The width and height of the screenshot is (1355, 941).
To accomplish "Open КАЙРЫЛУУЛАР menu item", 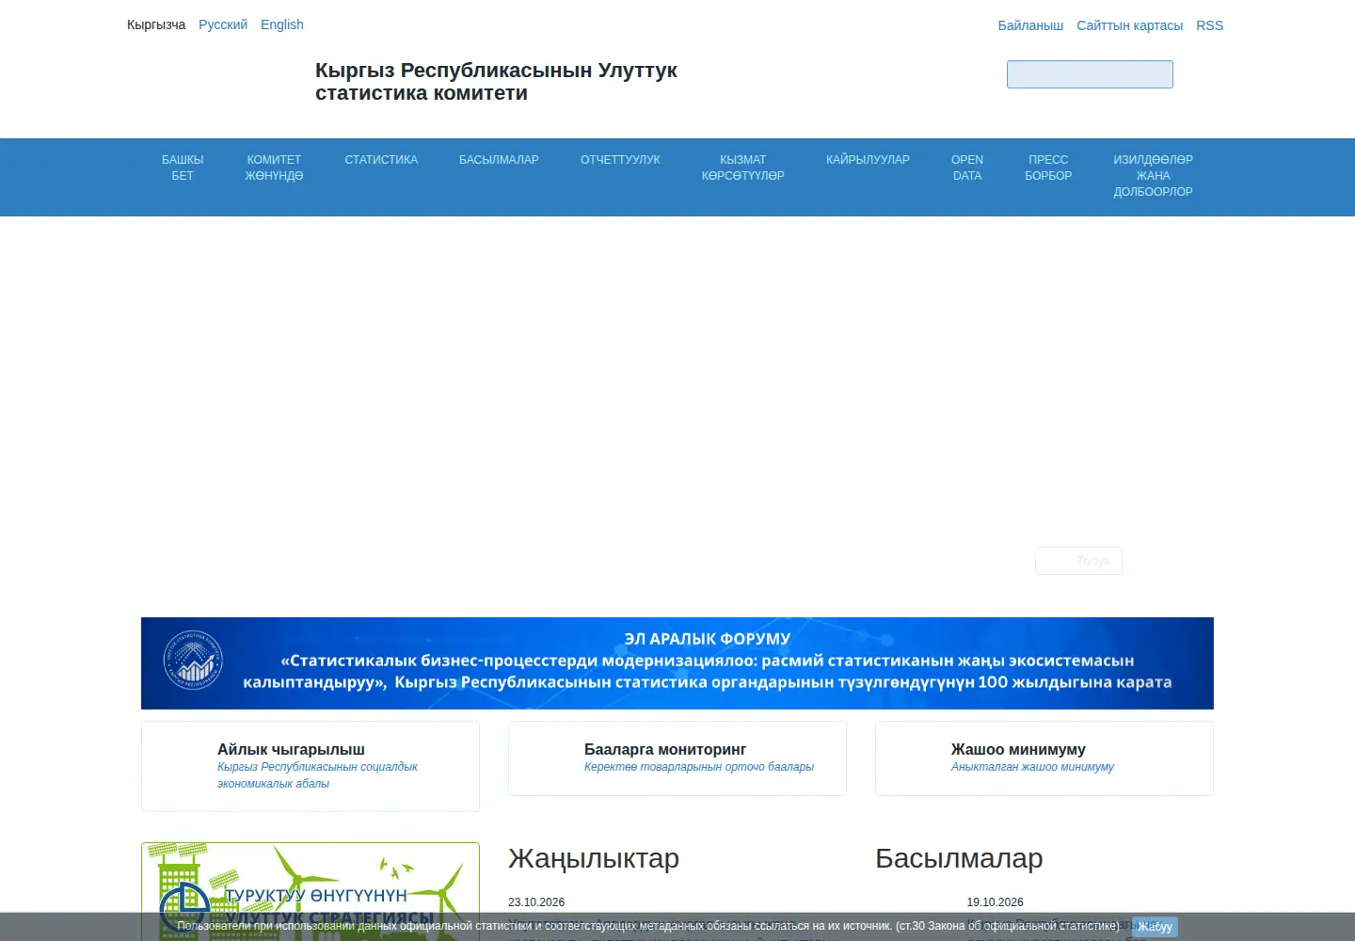I will (868, 160).
